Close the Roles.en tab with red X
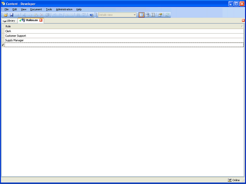246x184 pixels. (41, 20)
